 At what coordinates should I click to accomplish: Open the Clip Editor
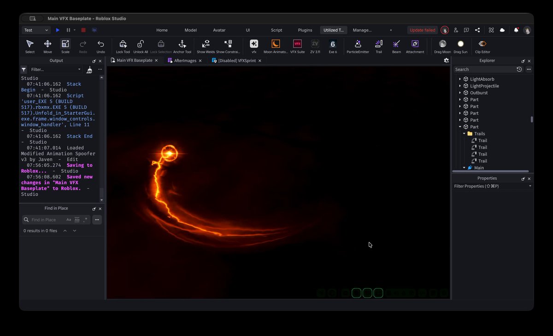(482, 46)
